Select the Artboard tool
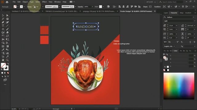Viewport: 197px width, 110px height. coord(3,57)
